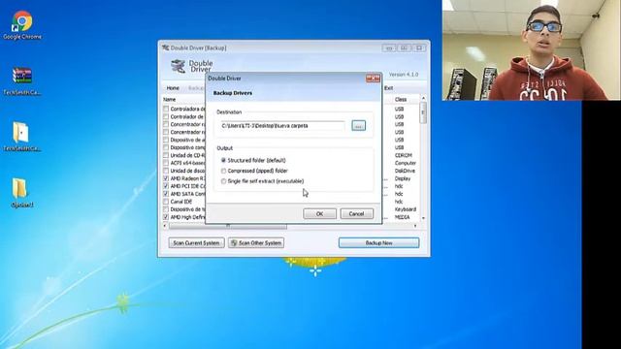Select the Computer class cell
This screenshot has width=621, height=349.
[406, 163]
